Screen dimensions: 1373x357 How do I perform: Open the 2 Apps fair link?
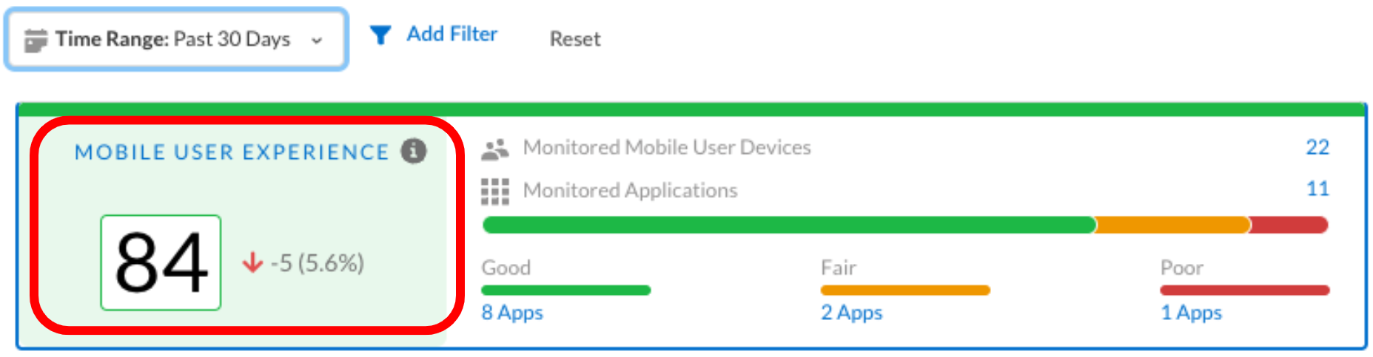[851, 313]
